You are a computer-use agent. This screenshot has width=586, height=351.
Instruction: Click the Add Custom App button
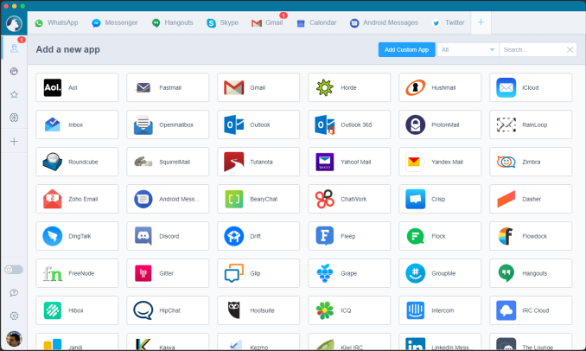pyautogui.click(x=406, y=50)
